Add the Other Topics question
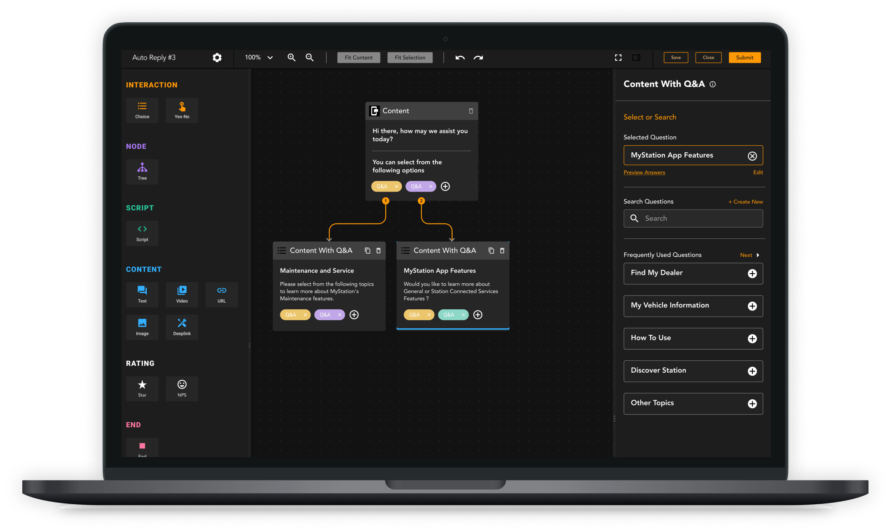The height and width of the screenshot is (531, 891). (752, 404)
